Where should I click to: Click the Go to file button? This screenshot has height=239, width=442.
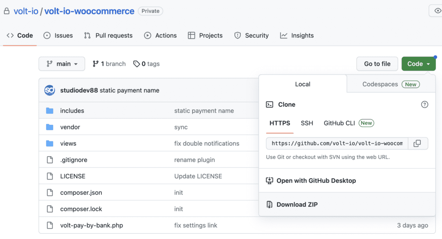click(x=377, y=64)
